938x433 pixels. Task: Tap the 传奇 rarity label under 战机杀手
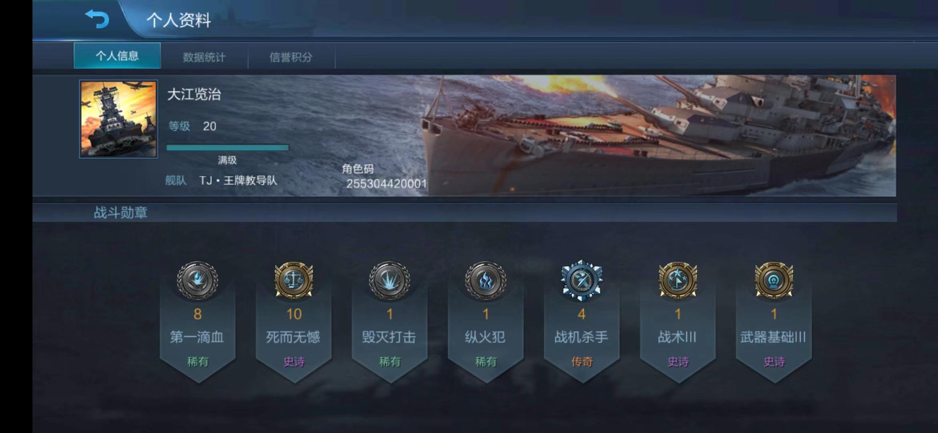tap(582, 362)
